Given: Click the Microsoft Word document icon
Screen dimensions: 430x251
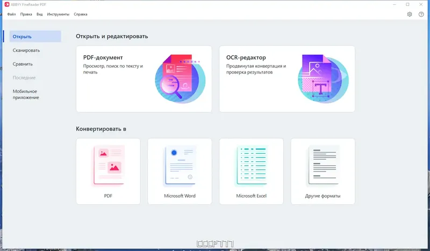Looking at the screenshot, I should pos(180,166).
